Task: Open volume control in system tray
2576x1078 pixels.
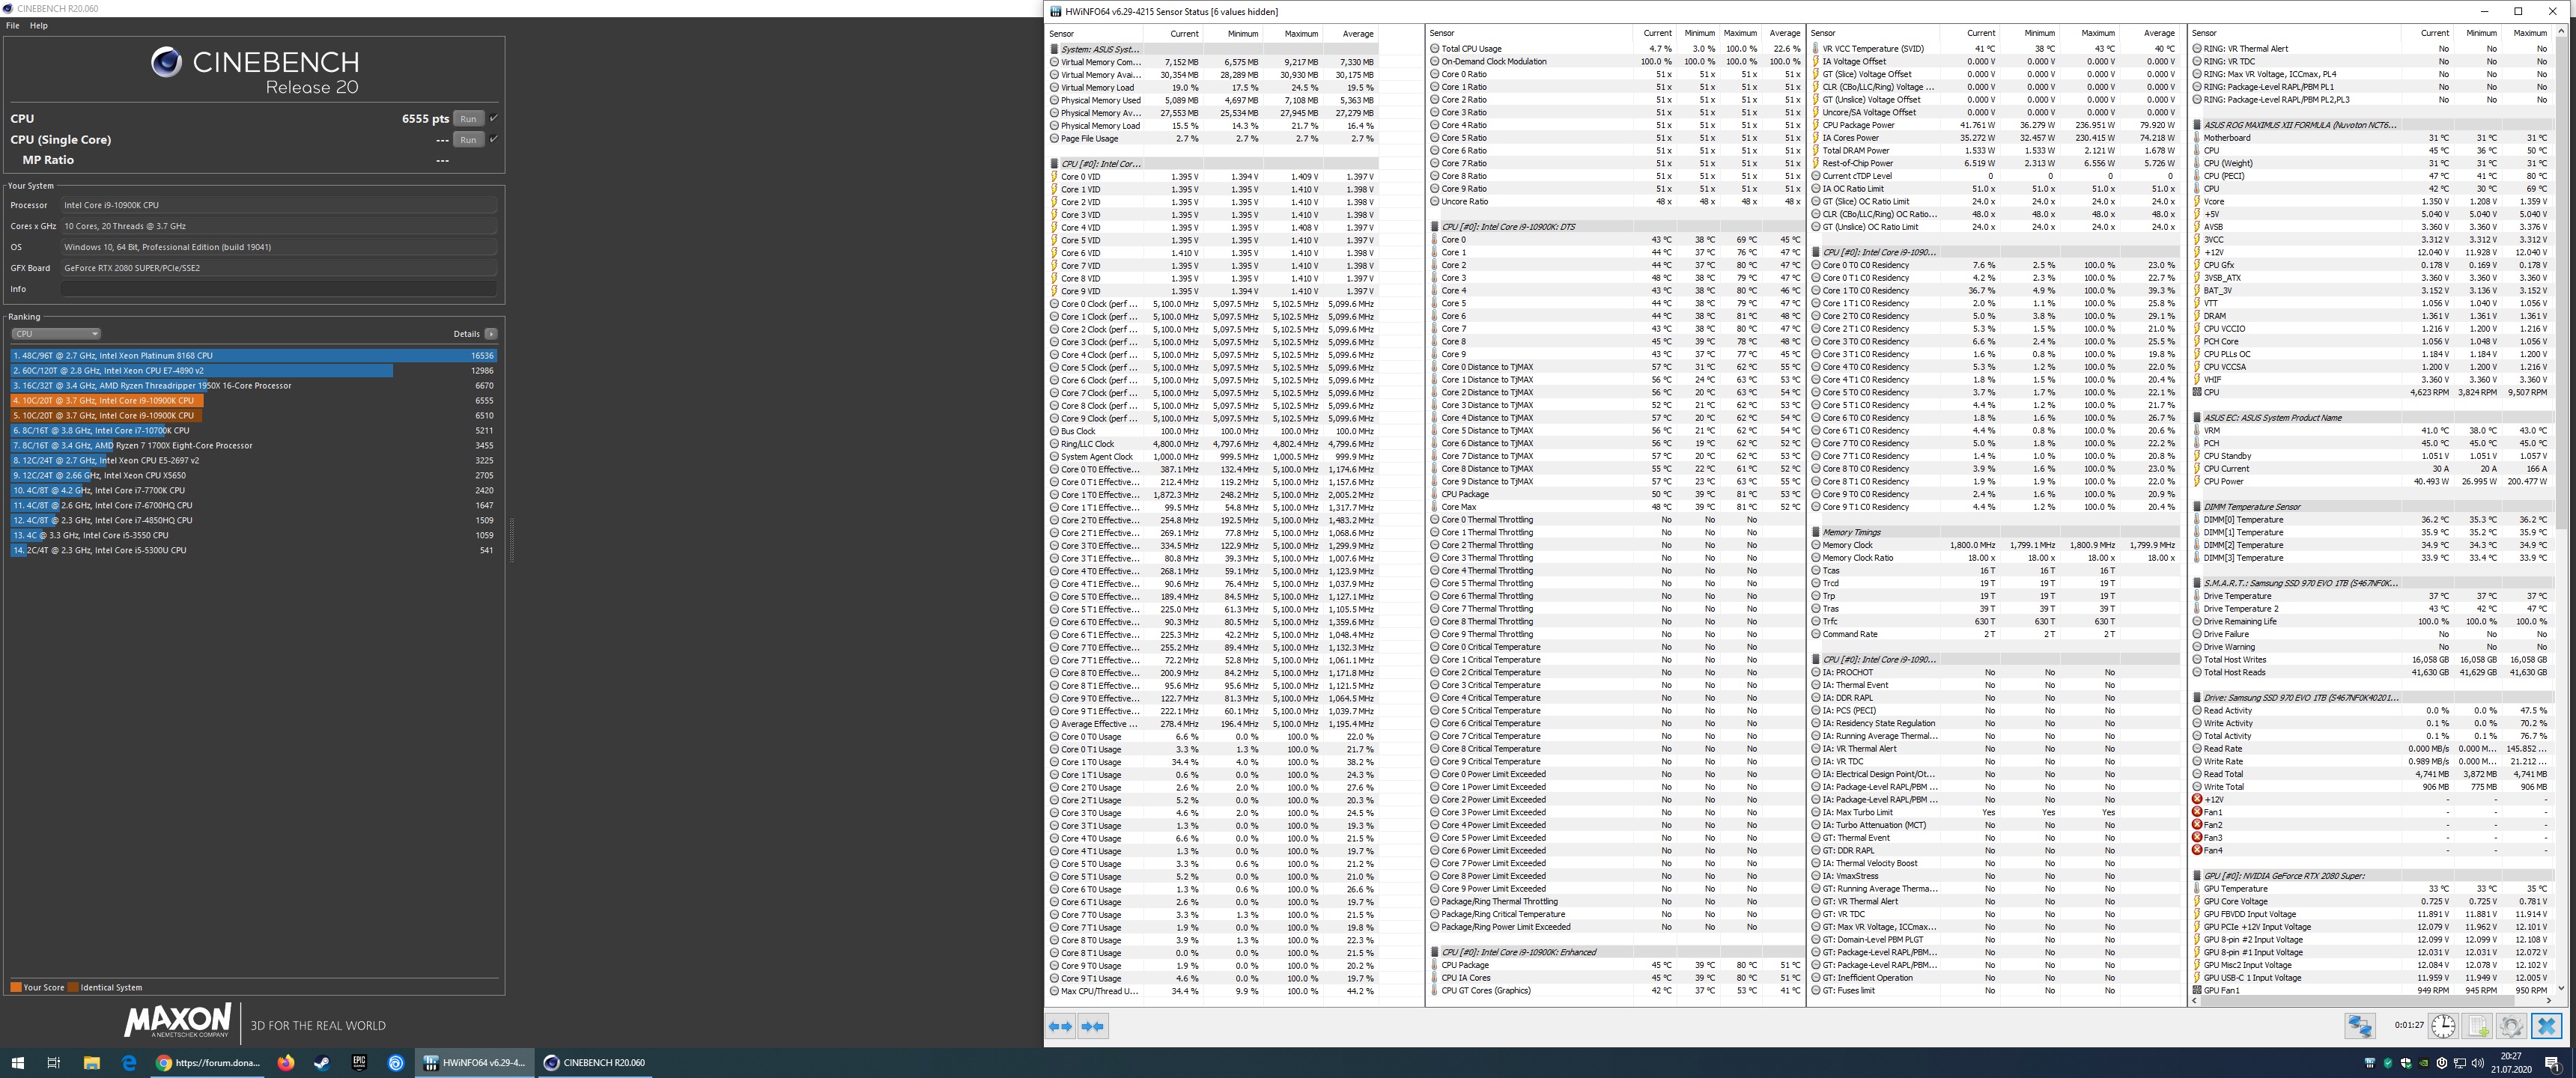Action: [2478, 1062]
